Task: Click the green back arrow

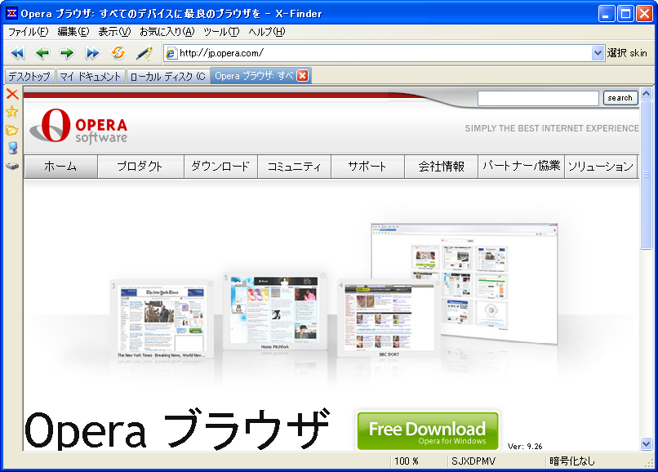Action: tap(42, 53)
